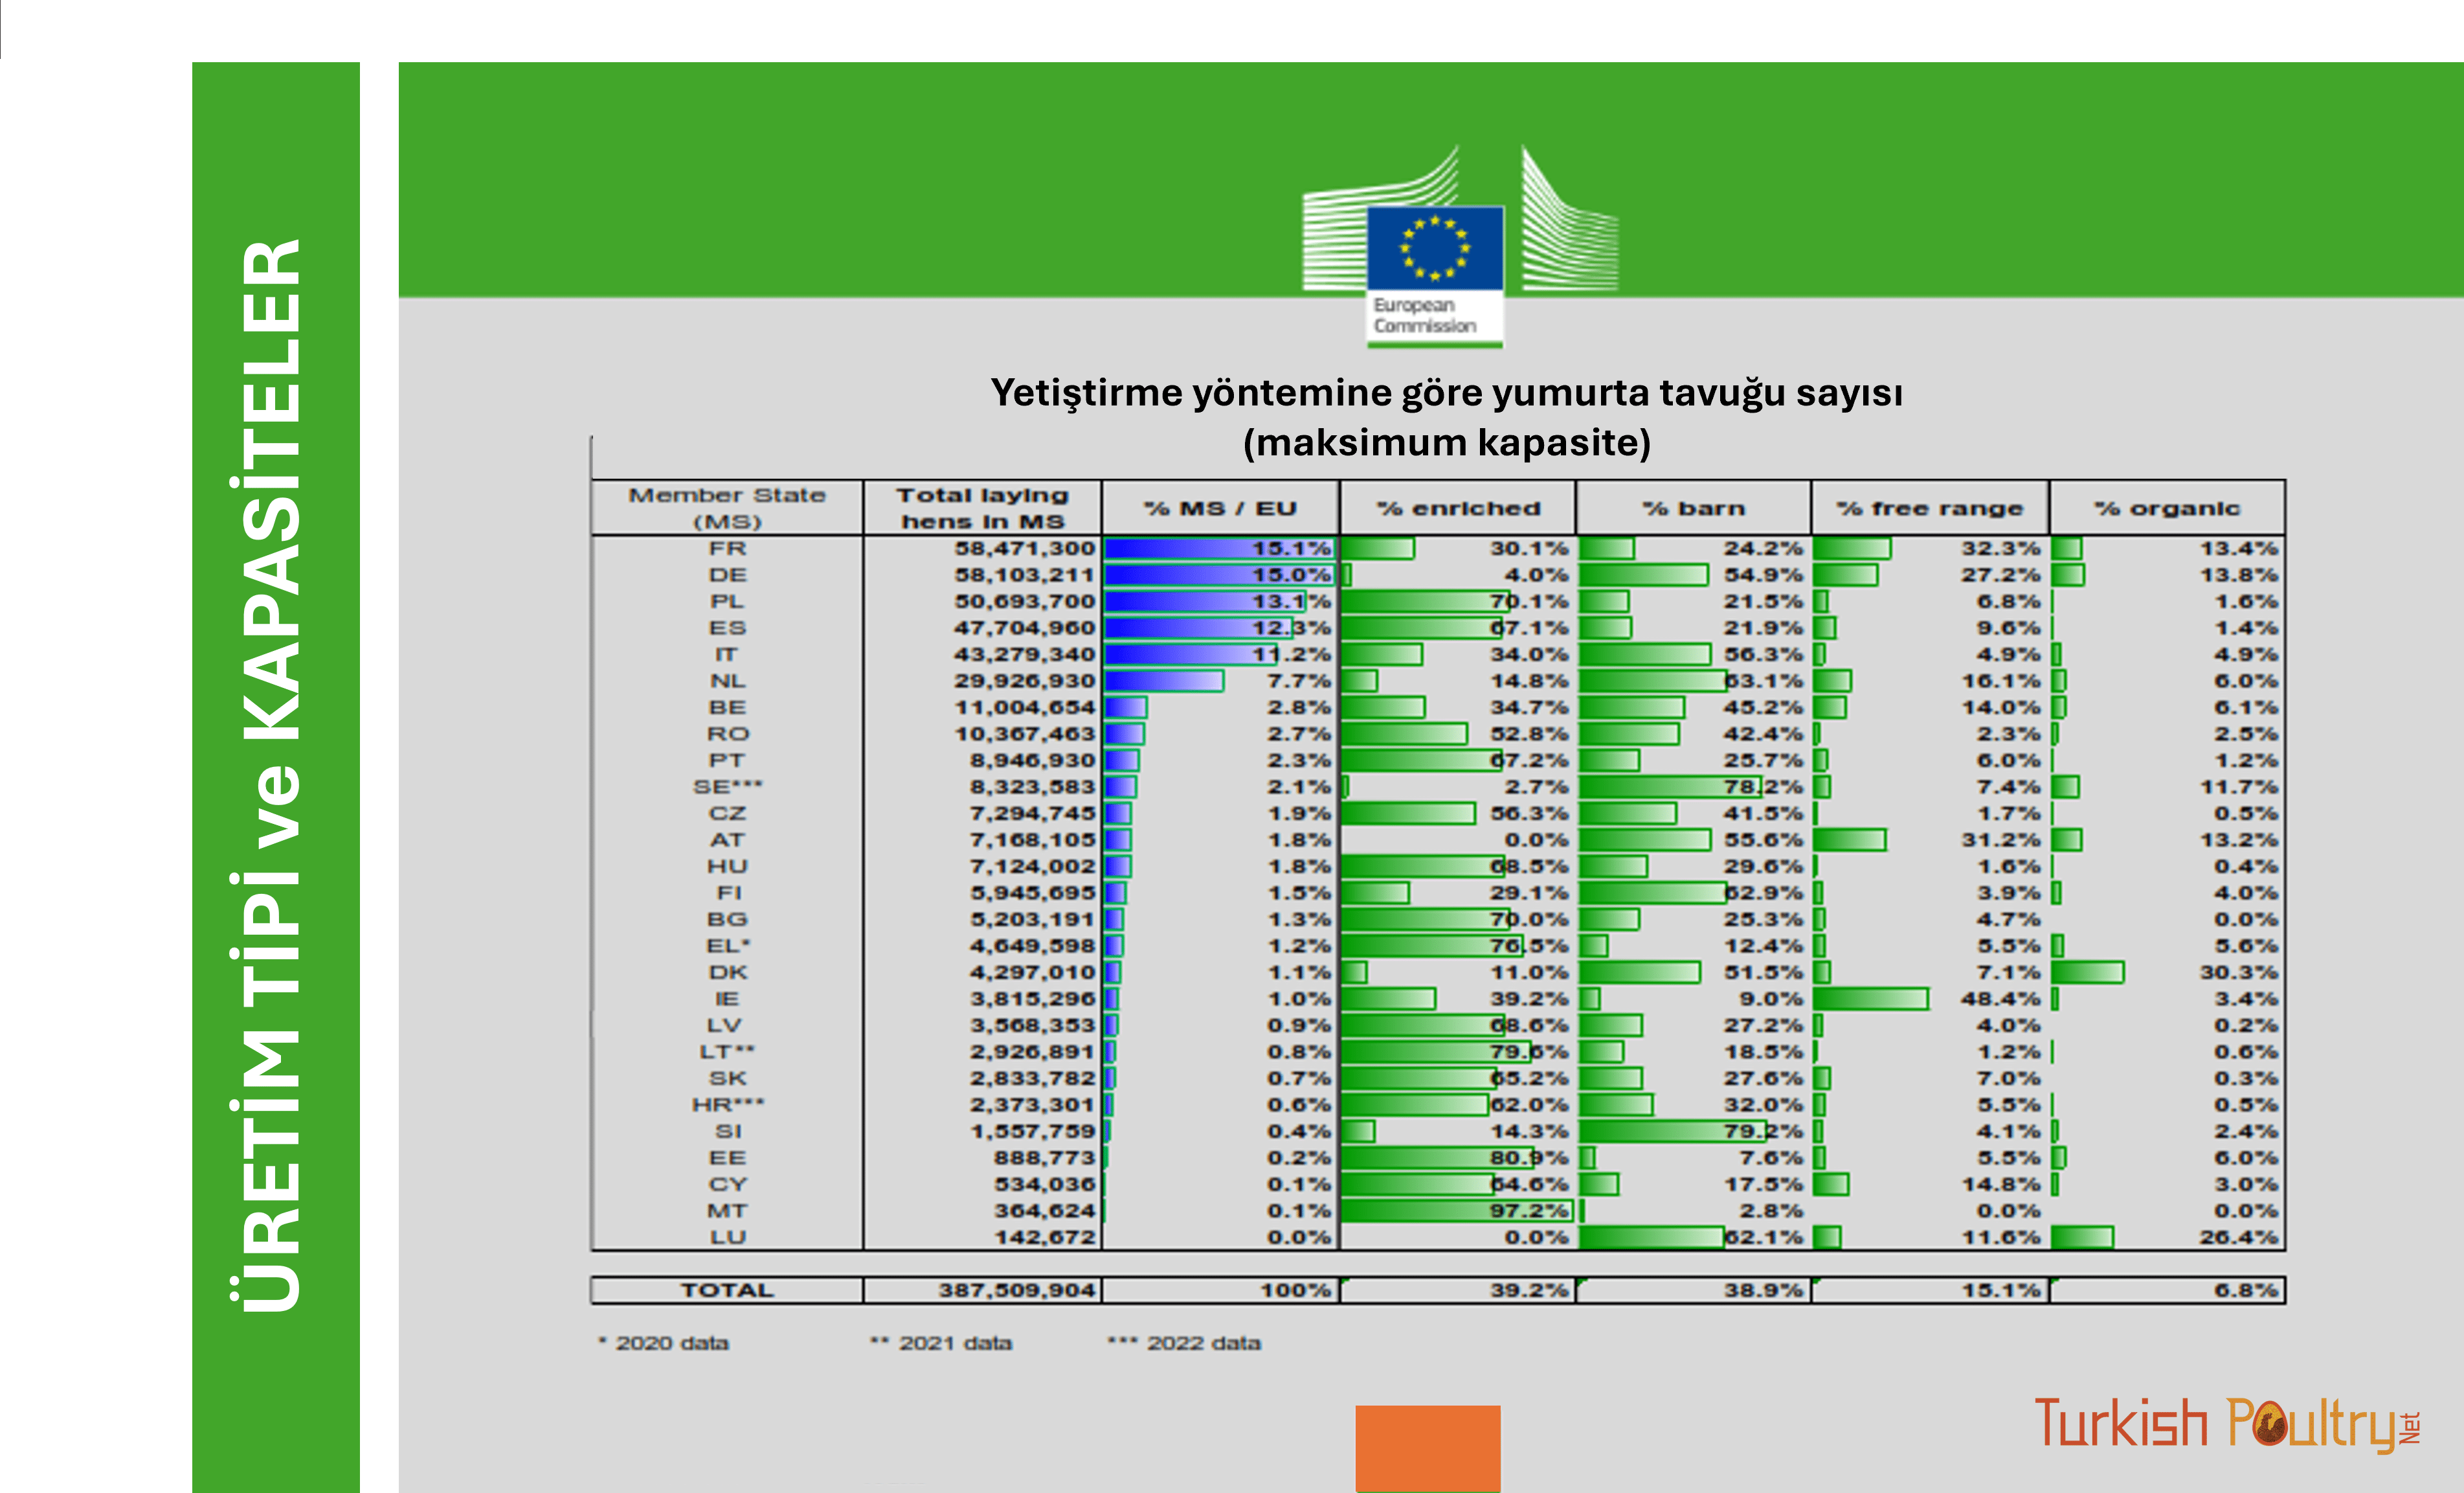Click the 15.1% total free range value
Screen dimensions: 2464x1493
(x=2000, y=1291)
